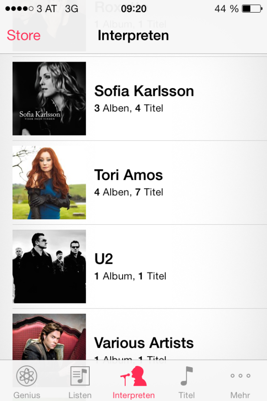The width and height of the screenshot is (267, 401).
Task: Open Sofia Karlsson artist entry
Action: [x=140, y=99]
